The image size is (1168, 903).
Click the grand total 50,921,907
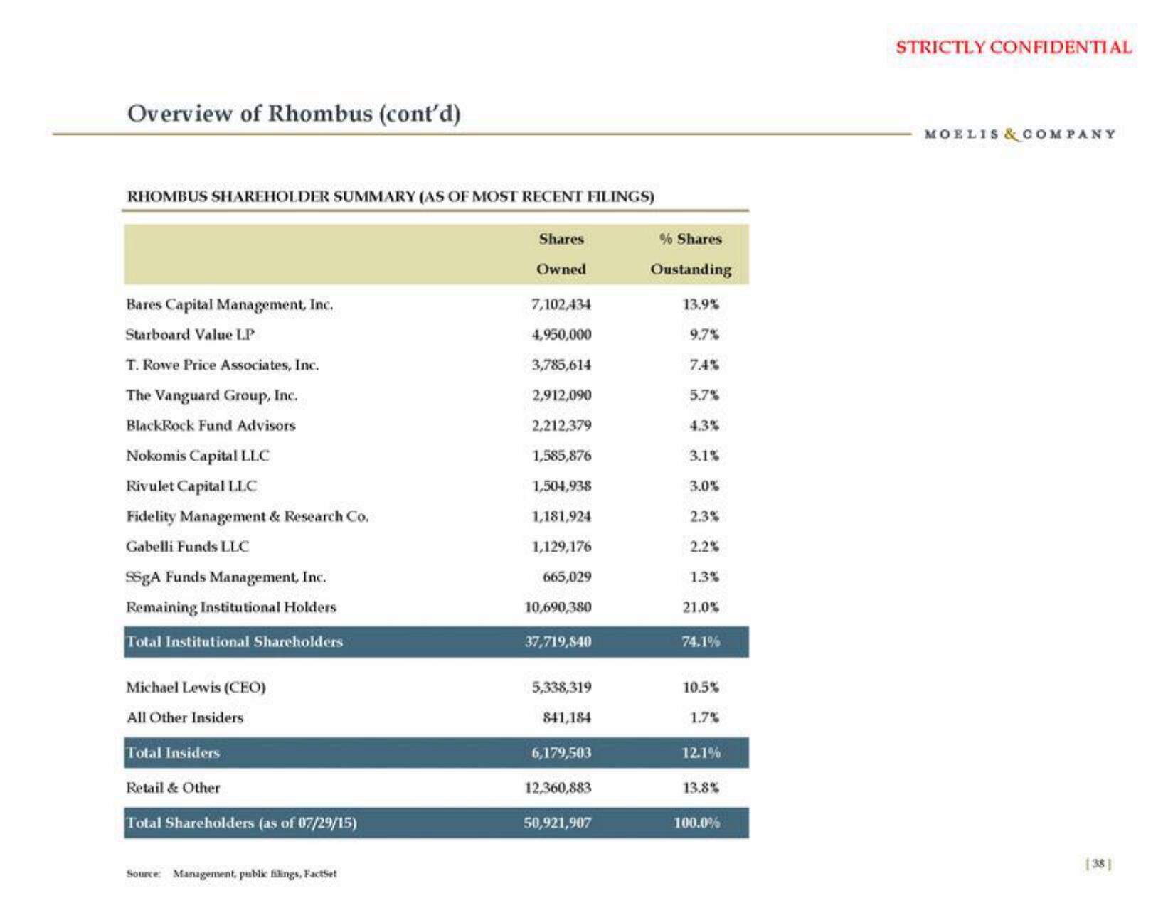(558, 823)
